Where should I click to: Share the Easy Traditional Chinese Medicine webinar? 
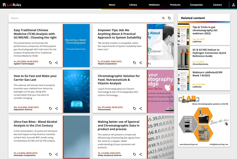click(x=57, y=63)
